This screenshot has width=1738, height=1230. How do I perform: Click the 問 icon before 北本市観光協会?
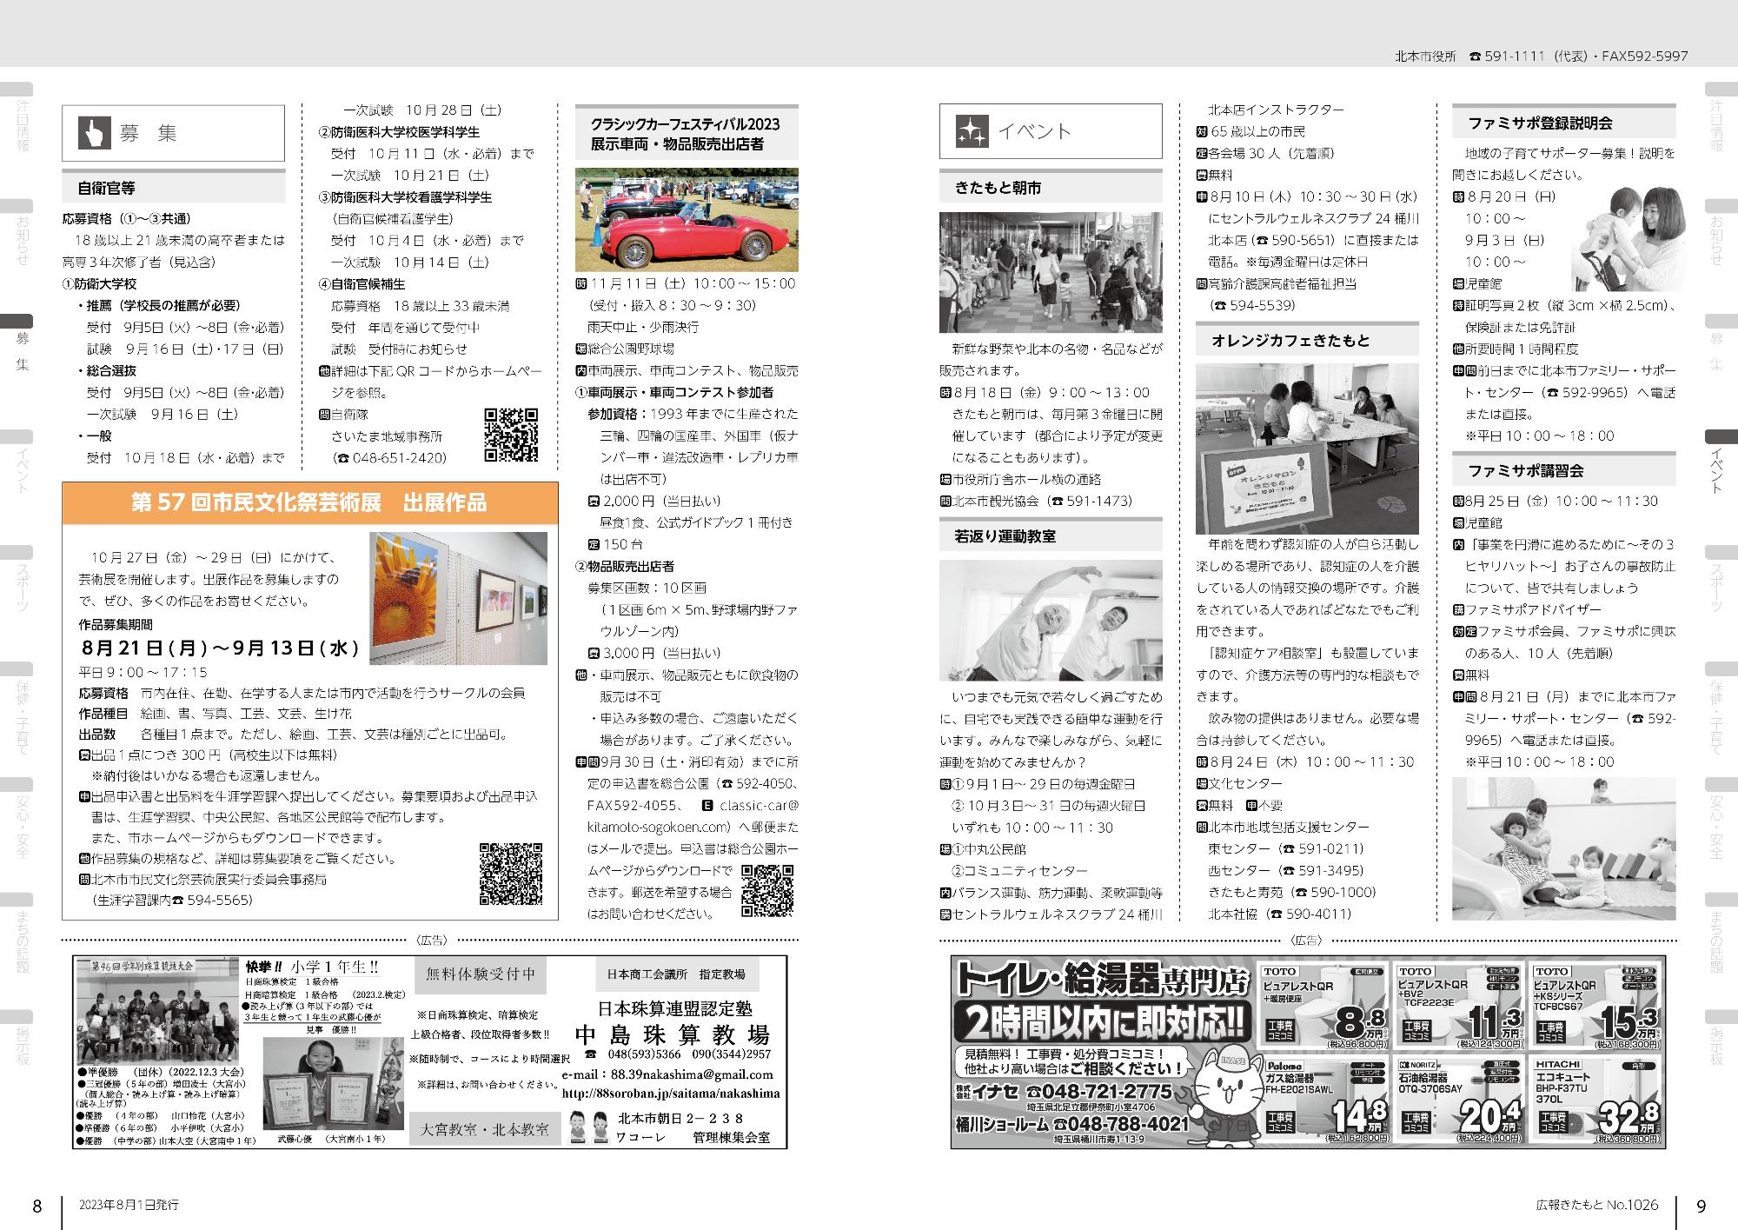pyautogui.click(x=945, y=501)
